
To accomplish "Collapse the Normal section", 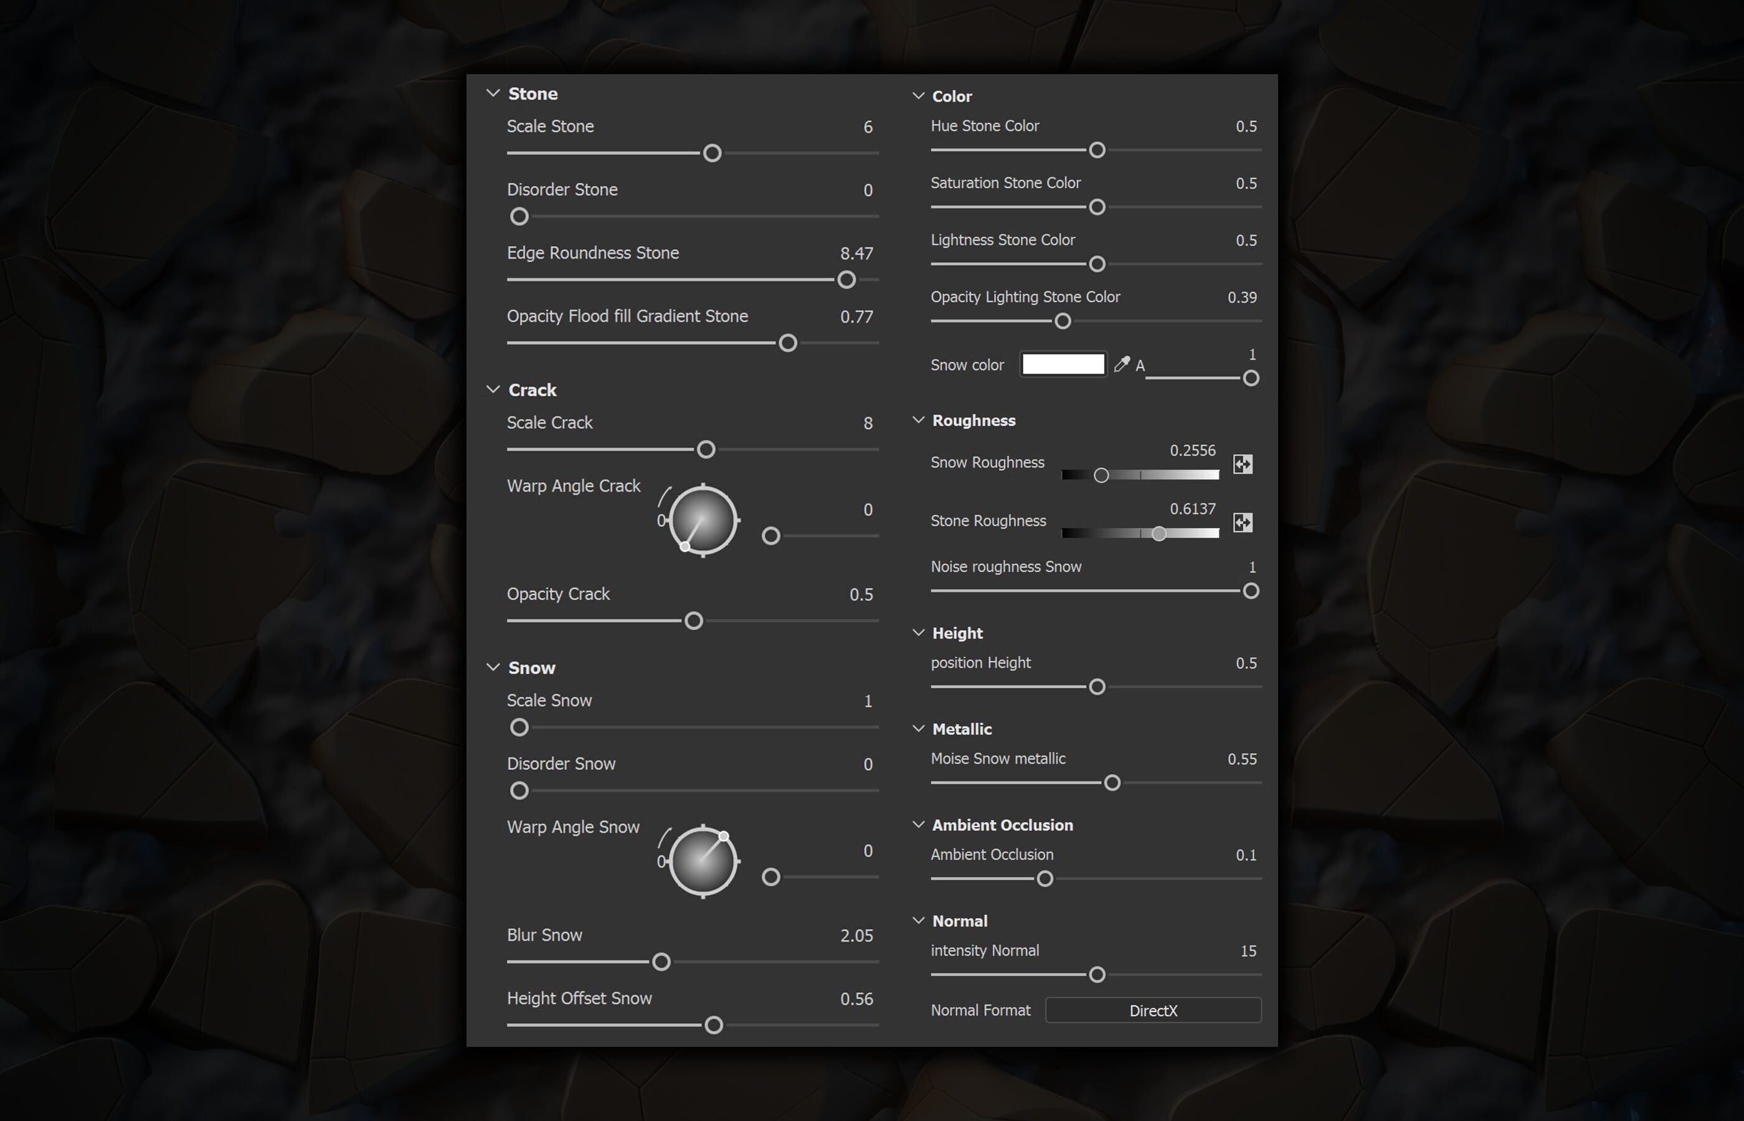I will coord(919,921).
